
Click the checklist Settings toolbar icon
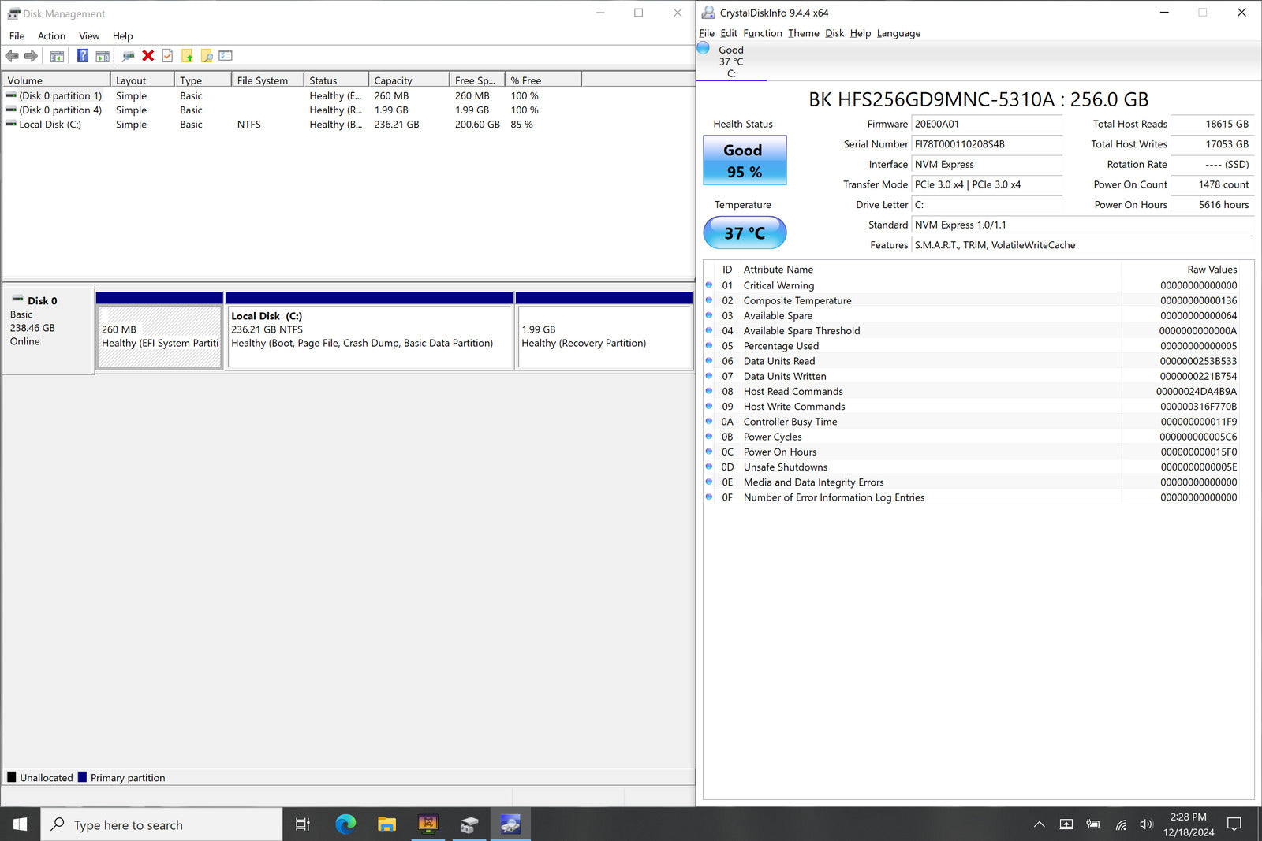coord(226,56)
